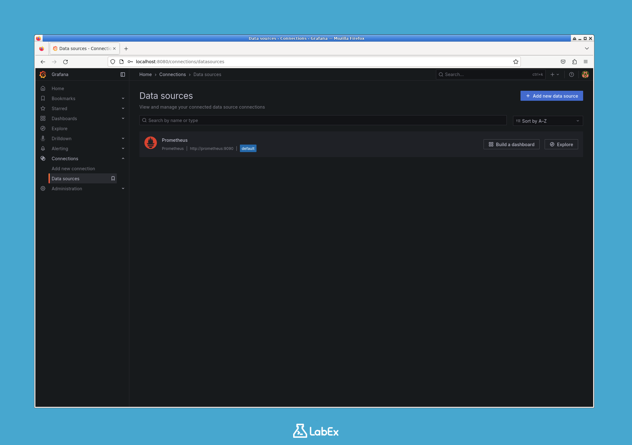
Task: Open Drilldown via its sidebar icon
Action: coord(43,138)
